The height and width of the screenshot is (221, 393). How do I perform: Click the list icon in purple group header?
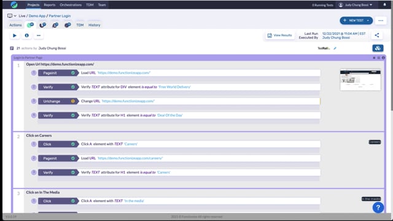pyautogui.click(x=378, y=58)
